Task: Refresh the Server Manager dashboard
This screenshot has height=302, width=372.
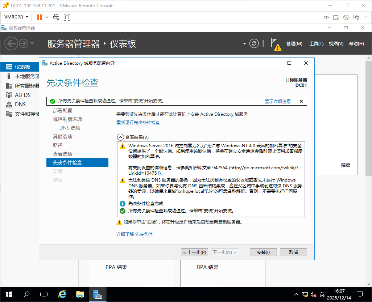Action: point(254,43)
